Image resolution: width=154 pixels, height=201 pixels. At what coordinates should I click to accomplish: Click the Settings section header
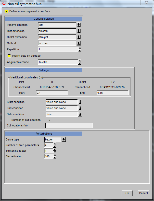pyautogui.click(x=44, y=70)
